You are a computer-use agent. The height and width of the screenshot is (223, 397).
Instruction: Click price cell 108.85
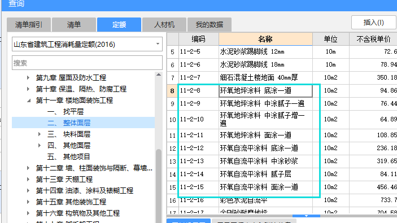pyautogui.click(x=373, y=135)
